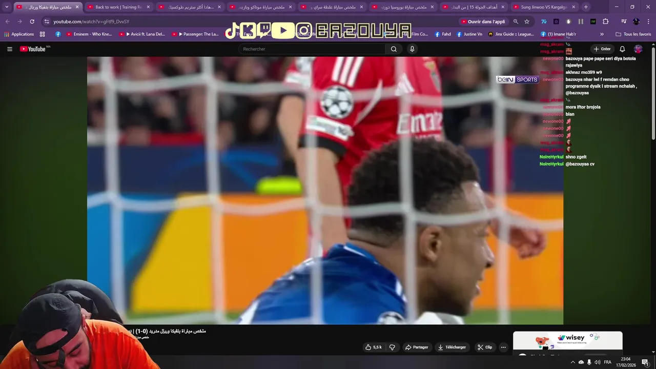
Task: Click the pause-bars extension icon
Action: coord(581,22)
